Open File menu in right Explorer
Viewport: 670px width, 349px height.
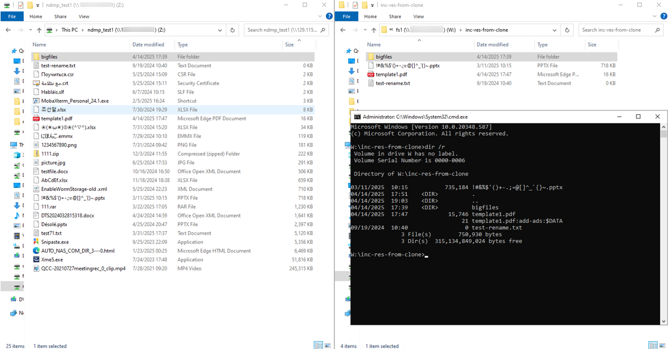pyautogui.click(x=346, y=17)
